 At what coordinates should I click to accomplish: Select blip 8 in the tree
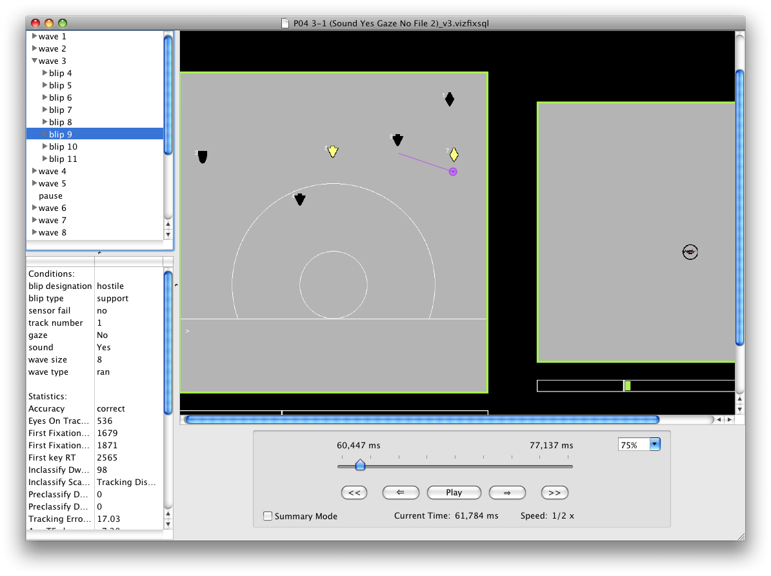point(60,122)
